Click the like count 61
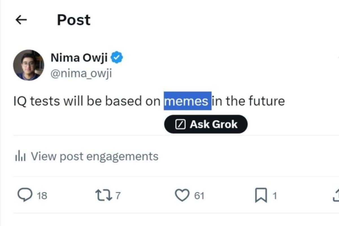This screenshot has width=339, height=226. 199,196
